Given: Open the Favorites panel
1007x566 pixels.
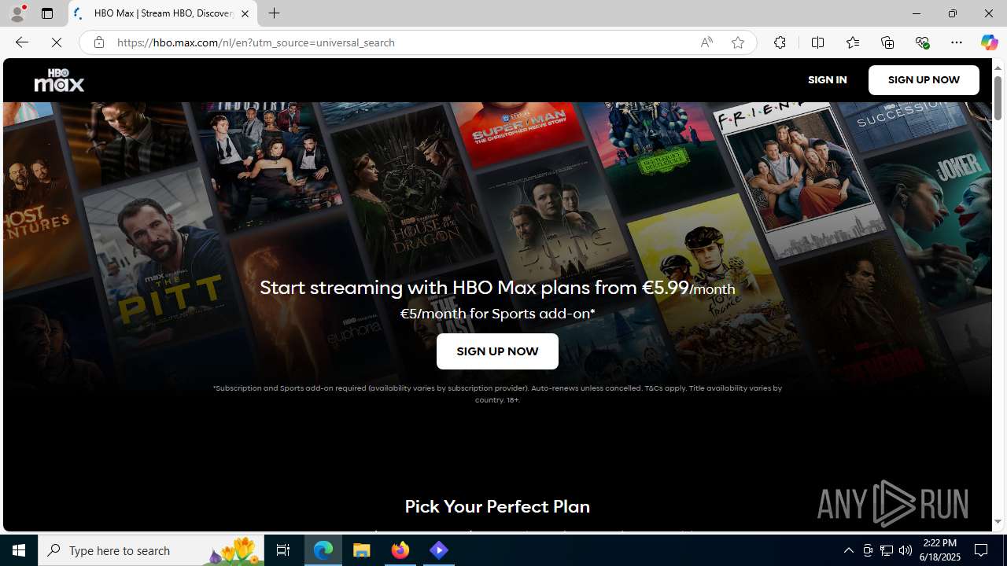Looking at the screenshot, I should [x=852, y=42].
